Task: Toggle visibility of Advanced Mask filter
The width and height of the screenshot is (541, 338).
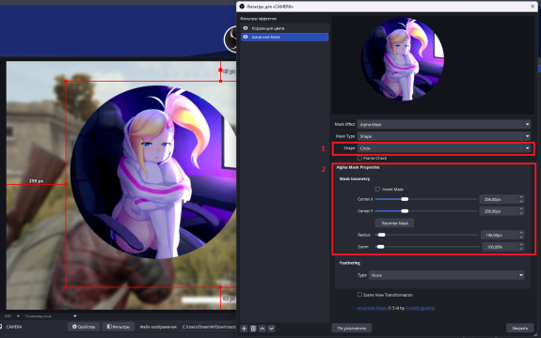Action: [x=246, y=37]
